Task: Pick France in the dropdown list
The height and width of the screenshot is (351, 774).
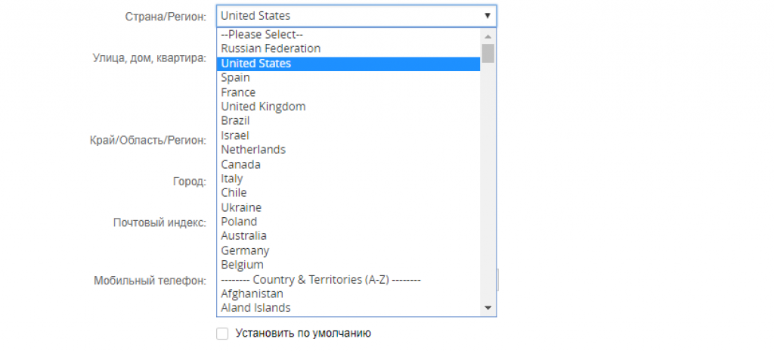Action: point(238,92)
